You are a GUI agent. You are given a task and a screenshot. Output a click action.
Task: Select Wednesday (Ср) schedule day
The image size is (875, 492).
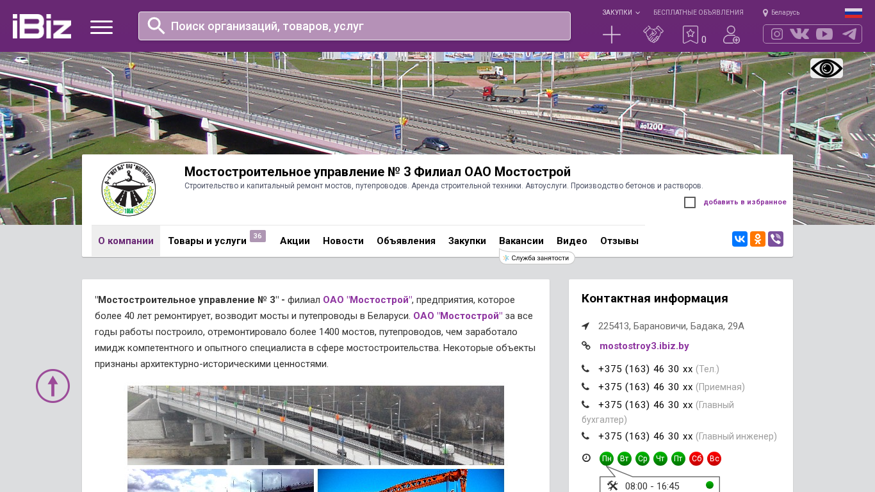[x=642, y=459]
